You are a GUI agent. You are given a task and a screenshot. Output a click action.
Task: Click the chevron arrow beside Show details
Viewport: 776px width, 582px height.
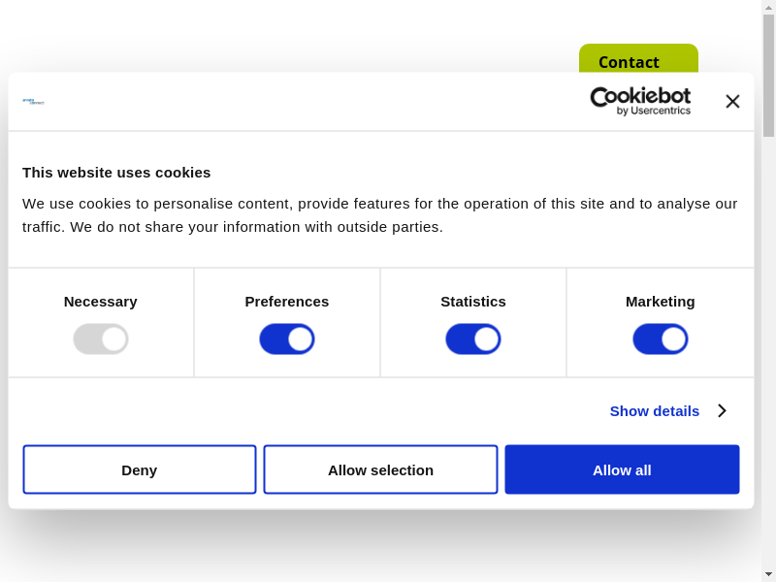(722, 410)
